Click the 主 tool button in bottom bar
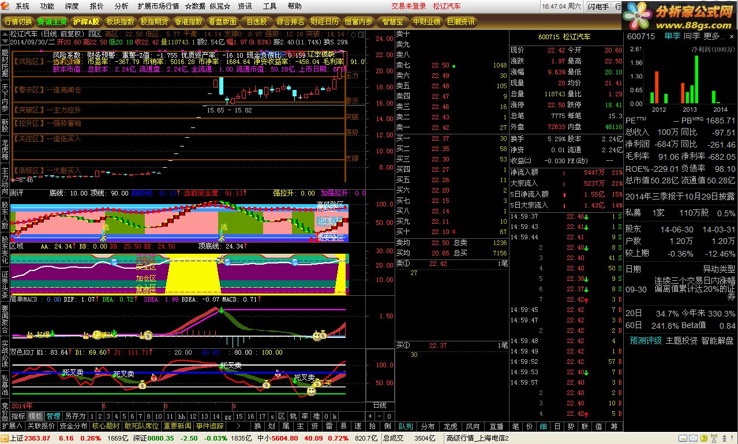The width and height of the screenshot is (738, 444). pyautogui.click(x=300, y=426)
